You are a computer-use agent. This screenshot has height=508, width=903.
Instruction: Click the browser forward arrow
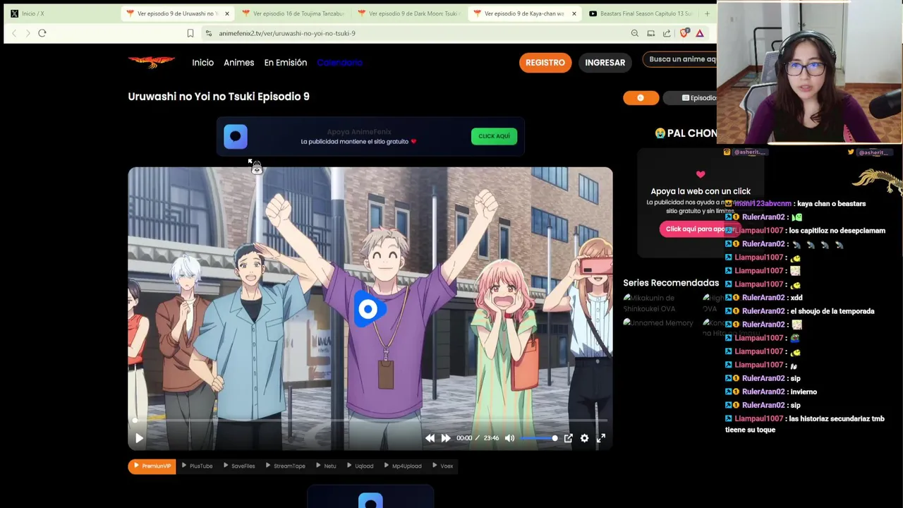point(28,33)
